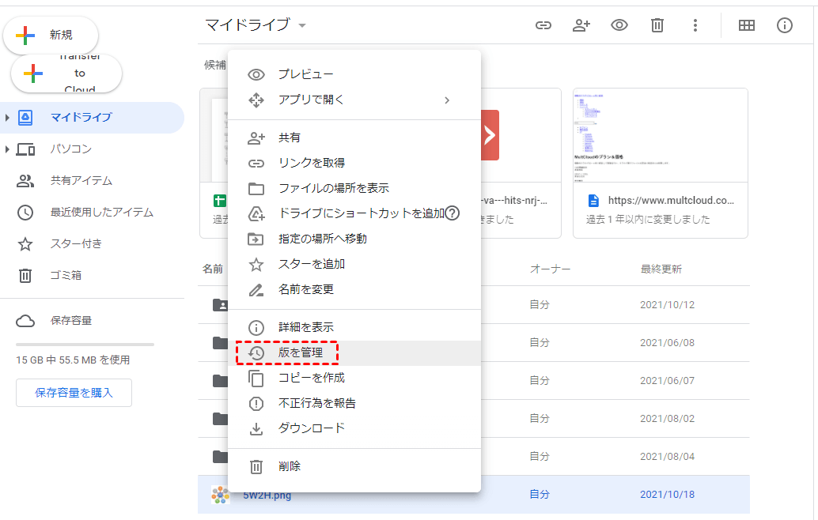The image size is (818, 520).
Task: Select ダウンロード menu item
Action: click(x=354, y=429)
